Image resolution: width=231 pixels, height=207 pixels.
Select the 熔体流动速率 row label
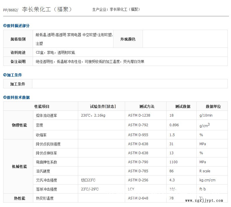(46, 115)
